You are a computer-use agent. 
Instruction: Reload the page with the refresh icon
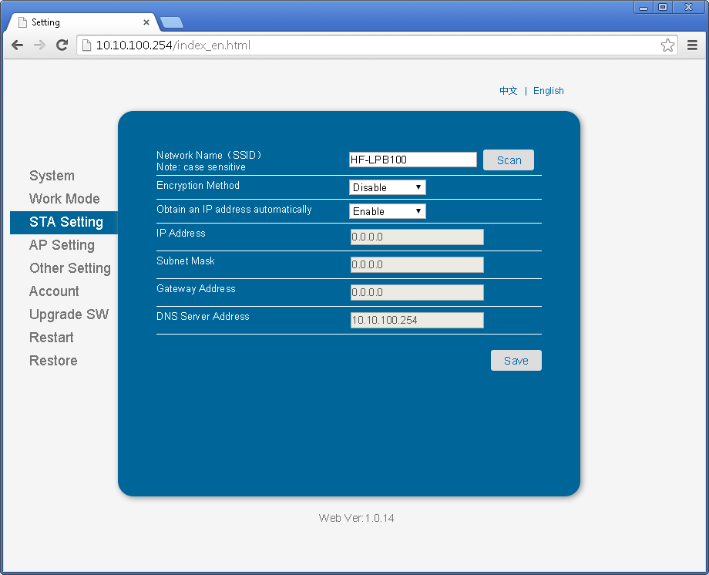(62, 45)
